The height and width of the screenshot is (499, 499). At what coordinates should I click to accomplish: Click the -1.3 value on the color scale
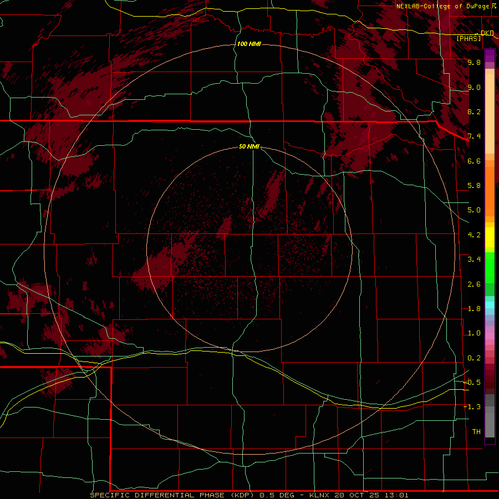click(x=472, y=407)
